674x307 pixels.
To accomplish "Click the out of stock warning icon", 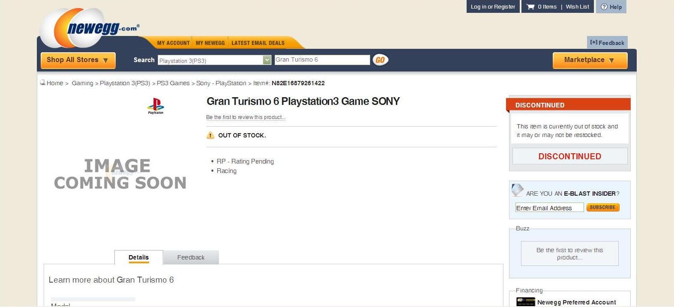I will (x=210, y=135).
